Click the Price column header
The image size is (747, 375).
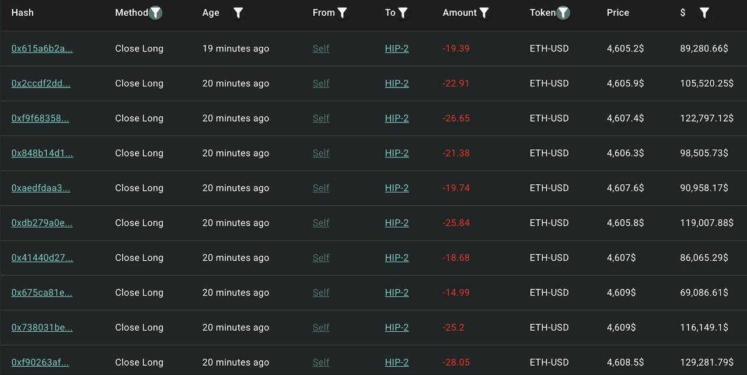618,12
